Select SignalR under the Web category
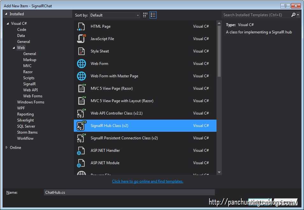304x210 pixels. 30,84
